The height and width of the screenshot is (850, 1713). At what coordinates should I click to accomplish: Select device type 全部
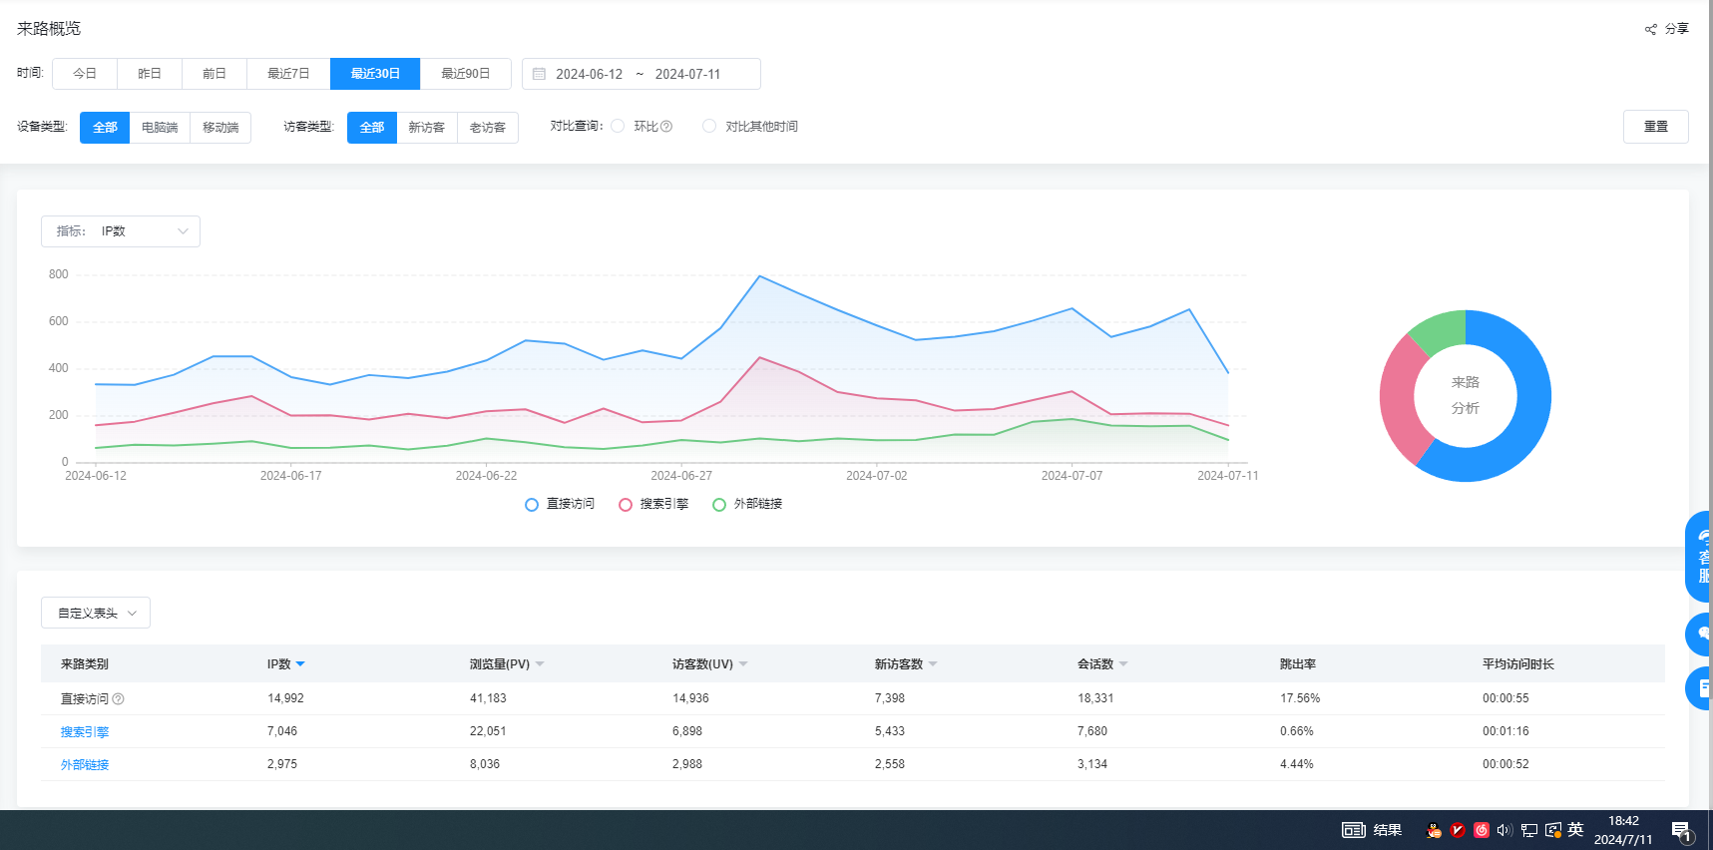105,128
